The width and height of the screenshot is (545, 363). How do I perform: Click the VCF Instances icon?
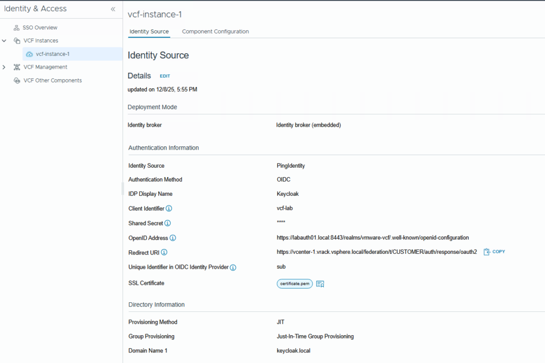[17, 41]
